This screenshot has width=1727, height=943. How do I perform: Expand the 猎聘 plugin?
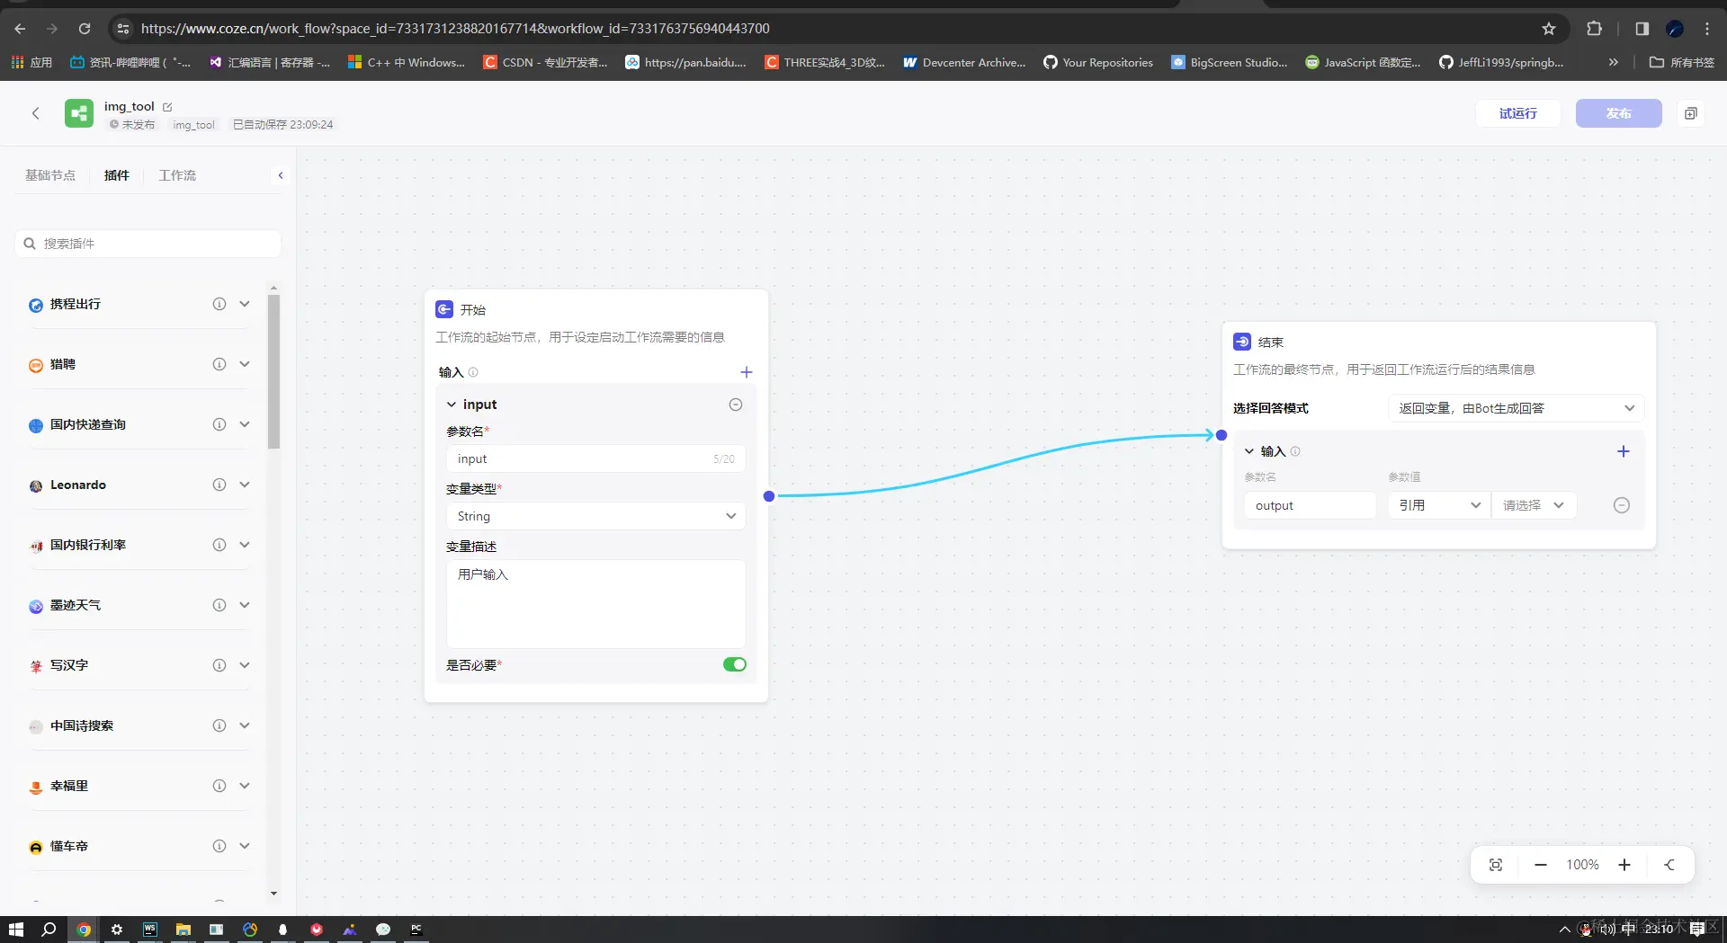click(245, 364)
